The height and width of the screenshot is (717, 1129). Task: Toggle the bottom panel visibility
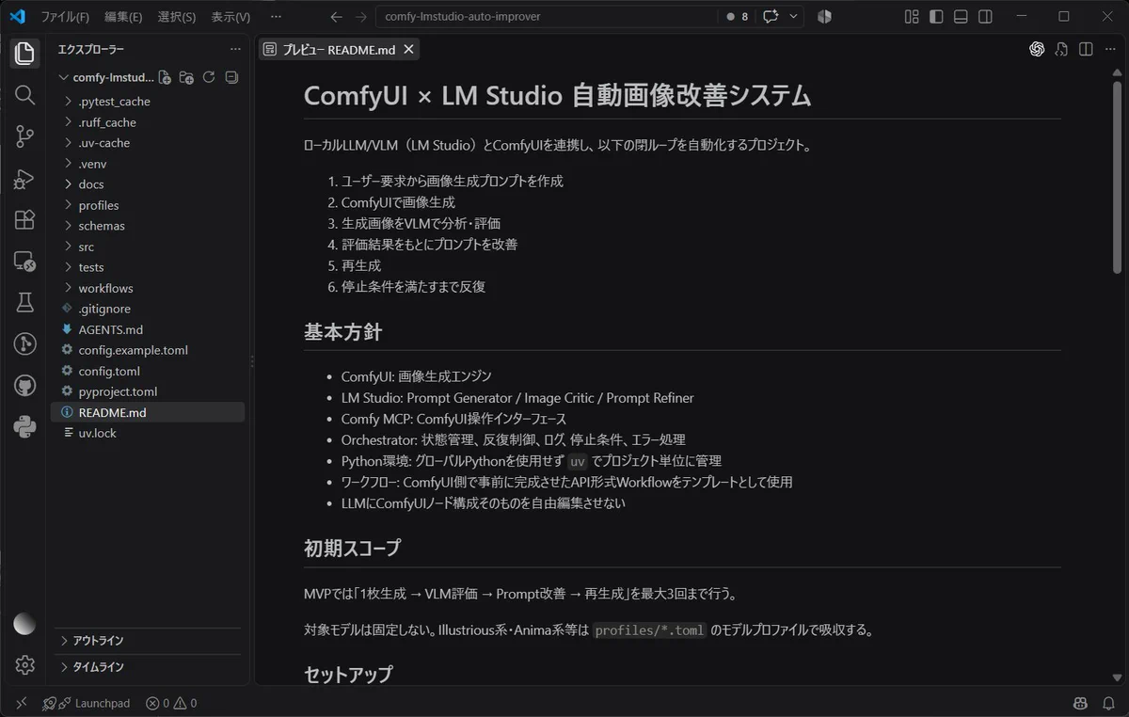[961, 16]
